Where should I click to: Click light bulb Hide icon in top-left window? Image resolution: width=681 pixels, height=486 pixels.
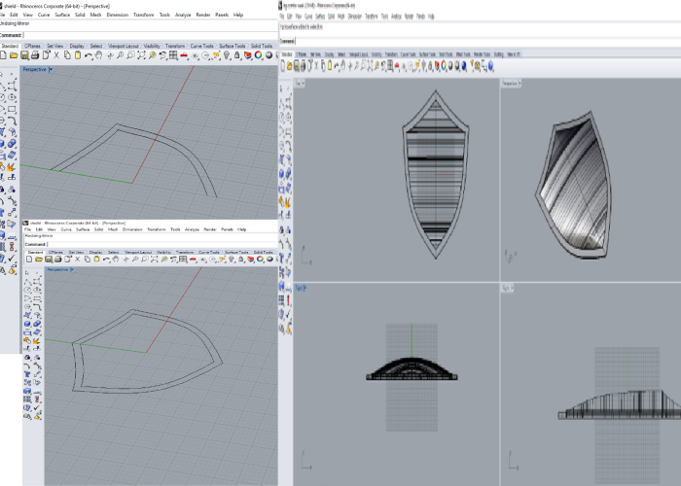[227, 55]
